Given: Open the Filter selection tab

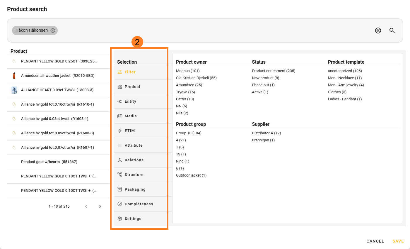Looking at the screenshot, I should pos(130,72).
